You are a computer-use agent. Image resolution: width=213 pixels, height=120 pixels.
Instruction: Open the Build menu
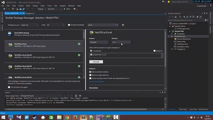click(28, 6)
